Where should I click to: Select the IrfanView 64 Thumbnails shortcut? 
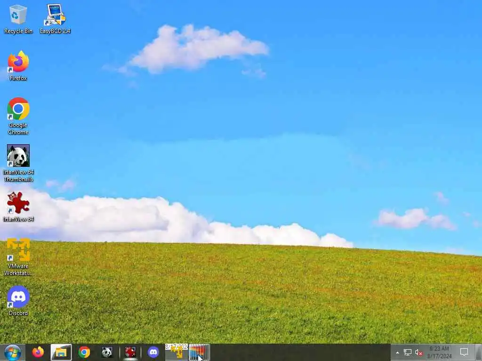(18, 163)
